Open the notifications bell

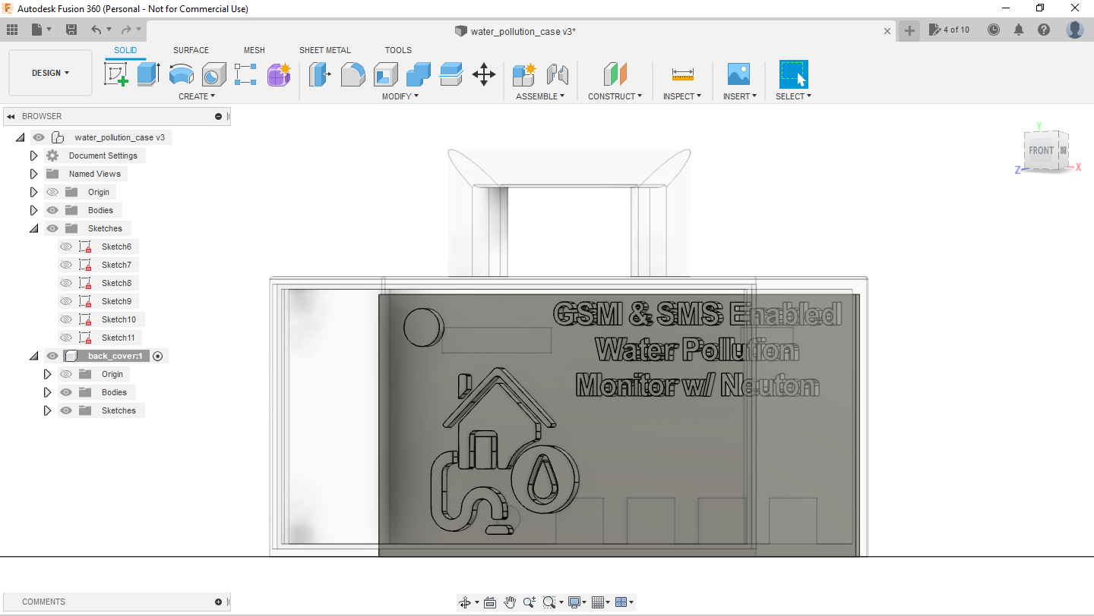1019,30
